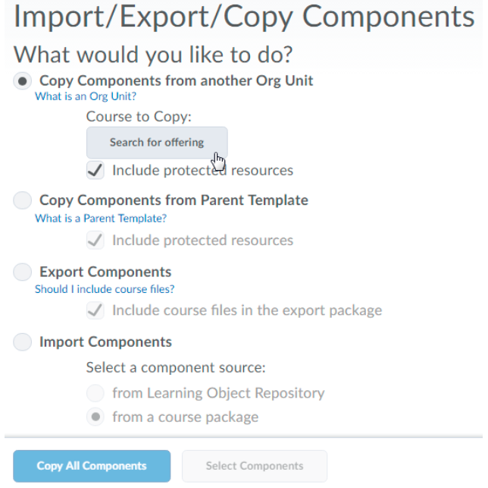Viewport: 488px width, 488px height.
Task: Choose the Export Components radio option
Action: pos(23,272)
